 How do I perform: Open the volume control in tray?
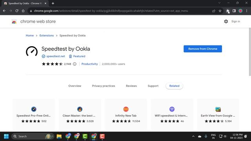point(225,136)
